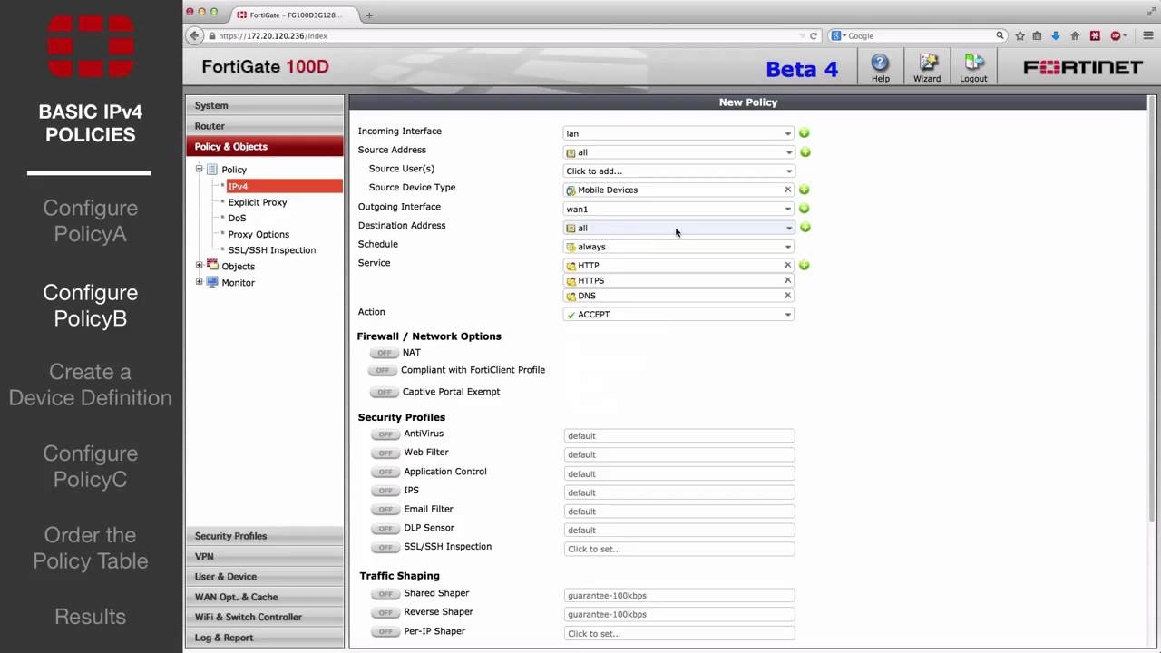Open the System menu section

pos(265,105)
